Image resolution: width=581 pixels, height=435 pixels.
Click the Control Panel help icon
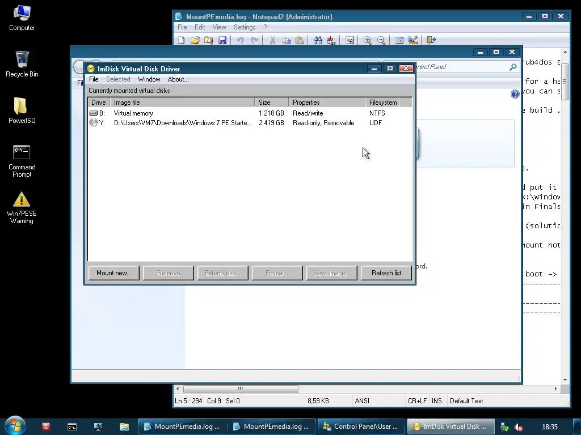click(515, 94)
